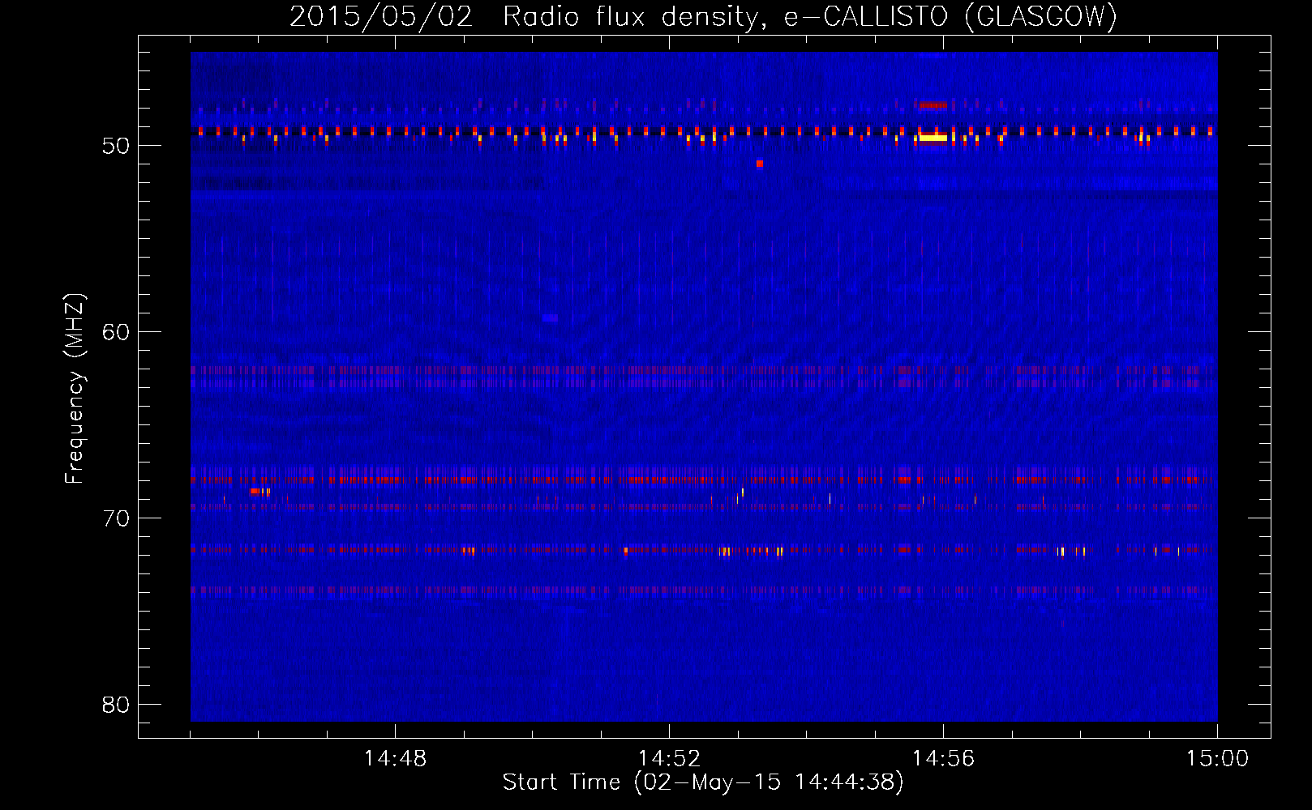The width and height of the screenshot is (1312, 810).
Task: Select the 70 frequency tick label
Action: (x=116, y=518)
